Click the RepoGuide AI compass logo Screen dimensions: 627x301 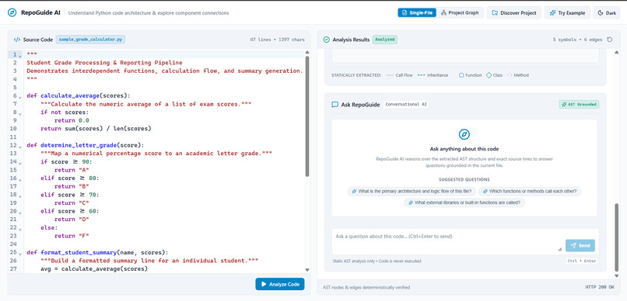12,12
